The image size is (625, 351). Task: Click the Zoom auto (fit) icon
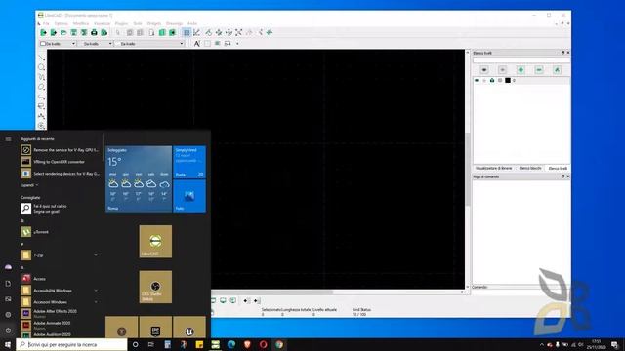(x=238, y=32)
